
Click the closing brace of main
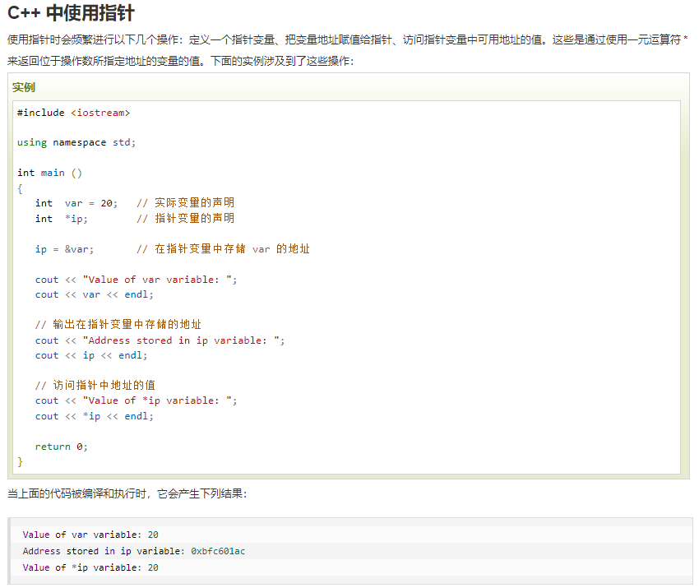point(20,461)
